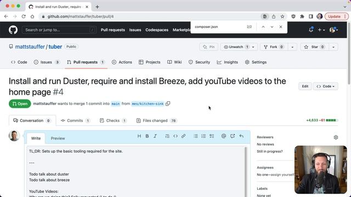Open the Unwatch notifications dropdown

point(239,47)
